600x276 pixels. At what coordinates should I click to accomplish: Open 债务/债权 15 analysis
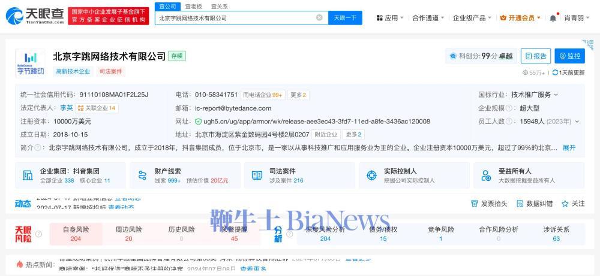click(383, 234)
